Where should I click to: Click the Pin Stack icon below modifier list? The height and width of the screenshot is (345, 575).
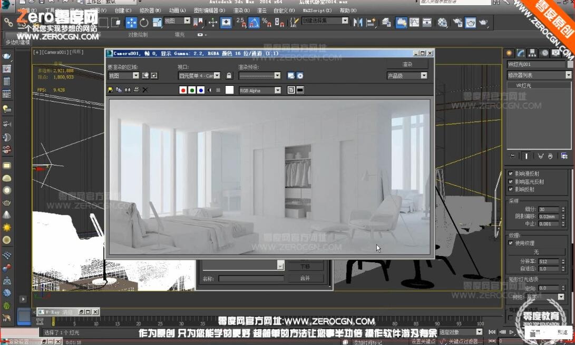click(x=513, y=156)
